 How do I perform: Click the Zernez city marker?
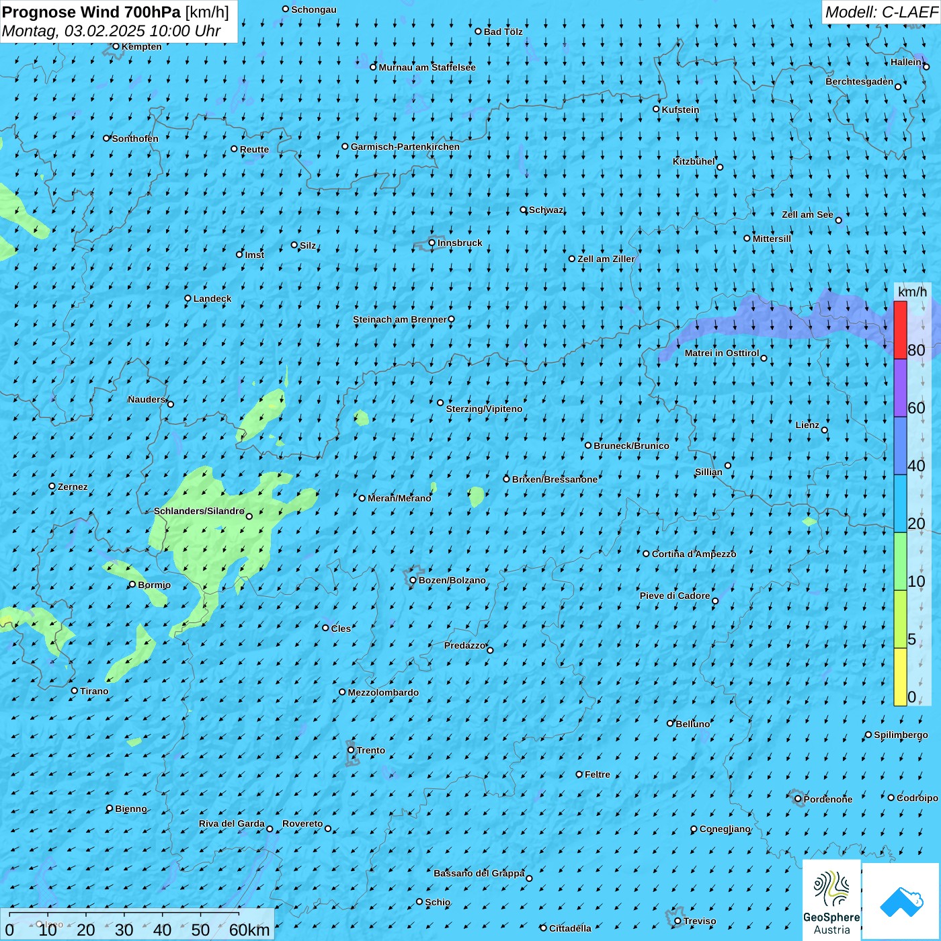[52, 486]
